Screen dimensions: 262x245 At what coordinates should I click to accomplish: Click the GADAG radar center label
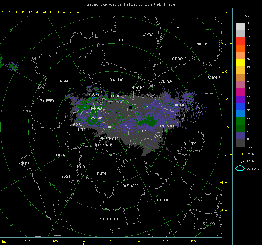[x=111, y=127]
